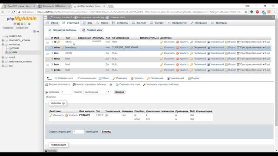Image resolution: width=278 pixels, height=156 pixels.
Task: Collapse the monitoring database node
Action: click(3, 45)
